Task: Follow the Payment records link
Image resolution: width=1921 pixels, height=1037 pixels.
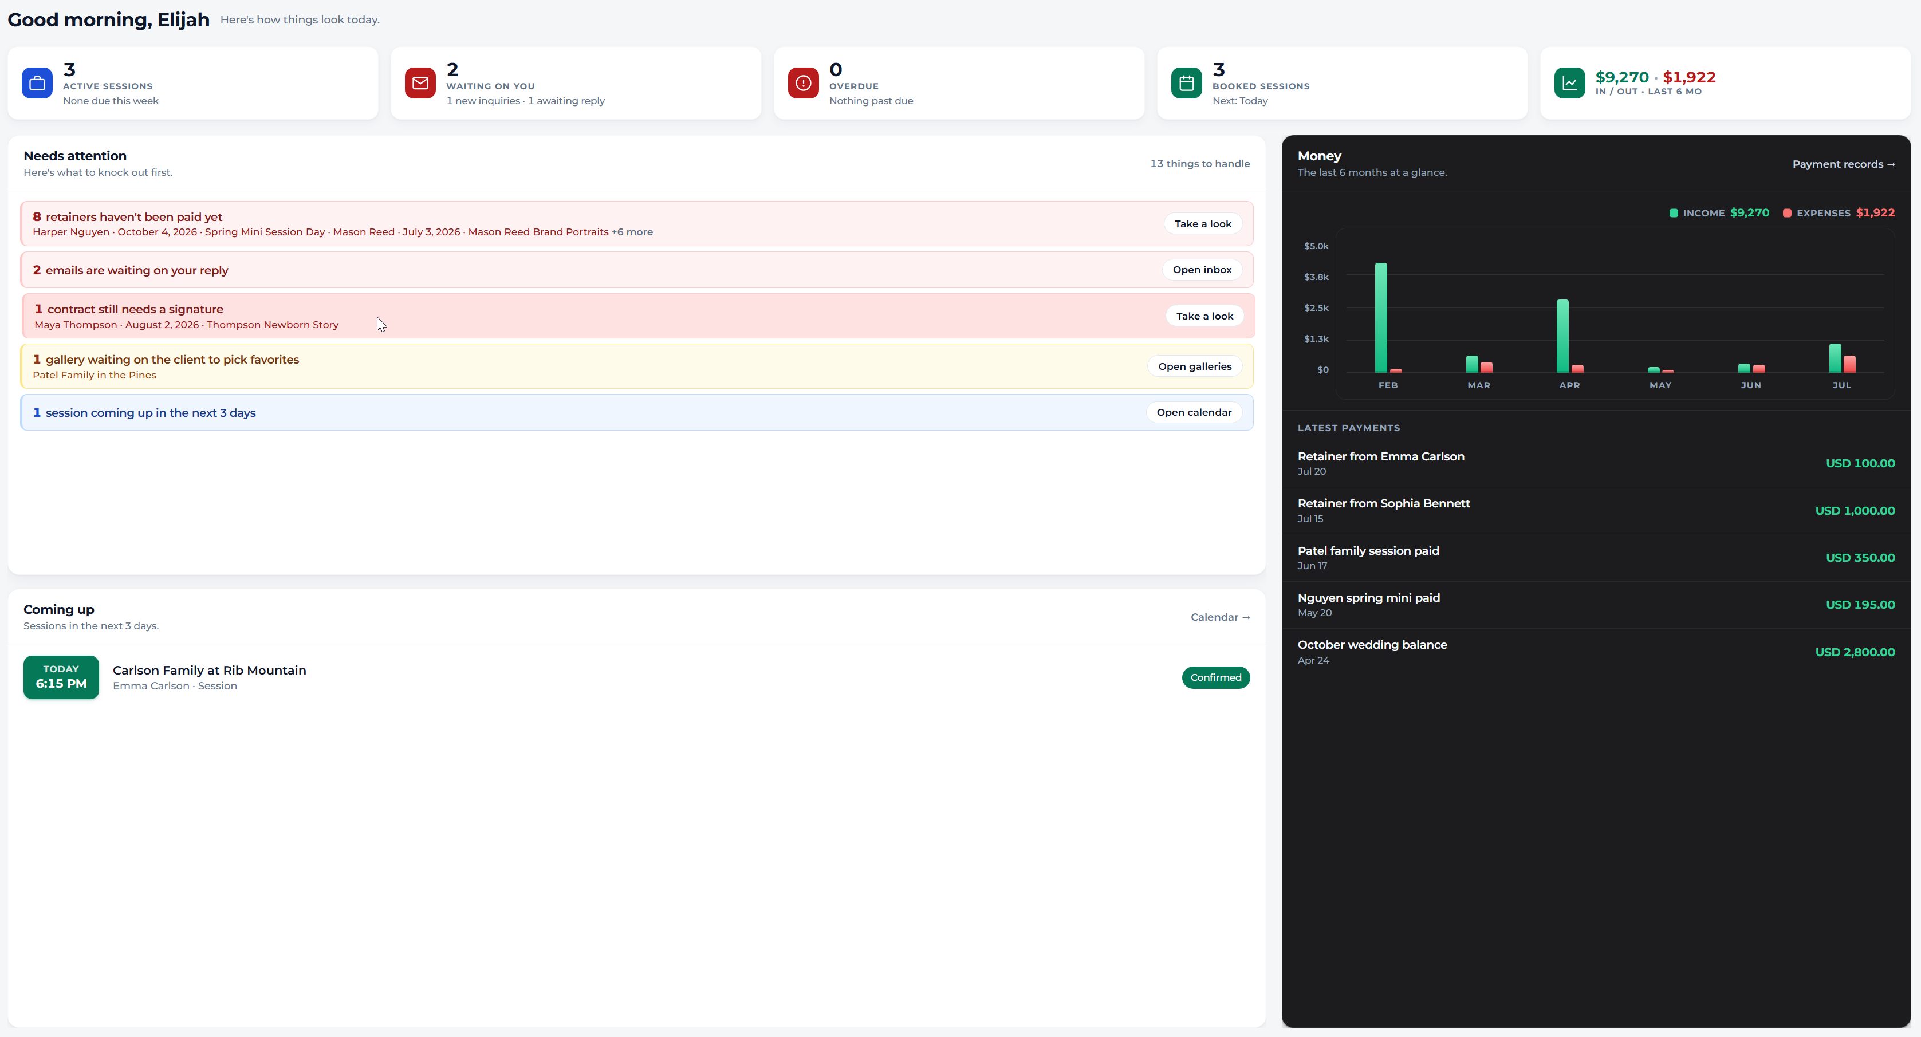Action: pyautogui.click(x=1844, y=164)
